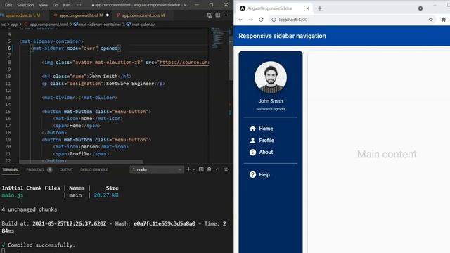The image size is (450, 253).
Task: Click line number 15 in the gutter
Action: (8, 112)
